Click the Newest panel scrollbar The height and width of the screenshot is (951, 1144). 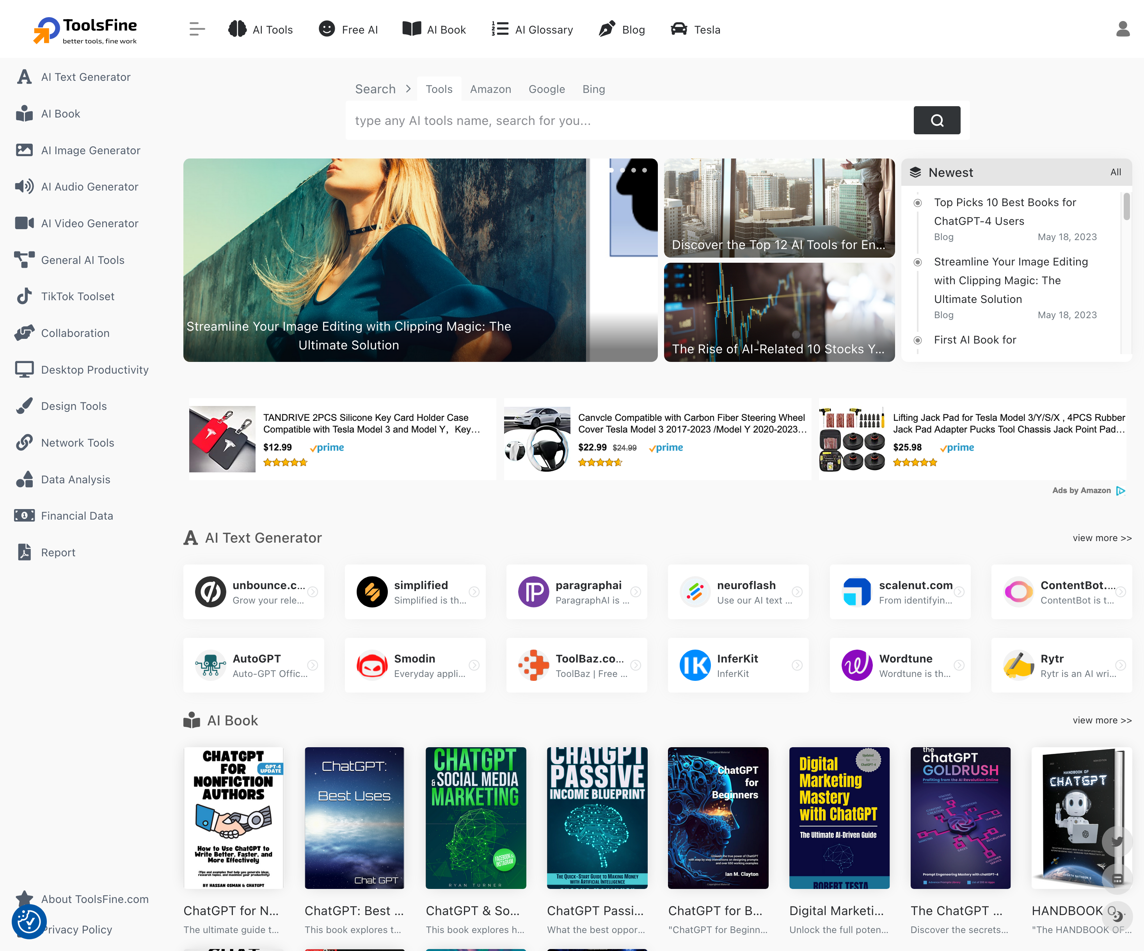(1126, 207)
